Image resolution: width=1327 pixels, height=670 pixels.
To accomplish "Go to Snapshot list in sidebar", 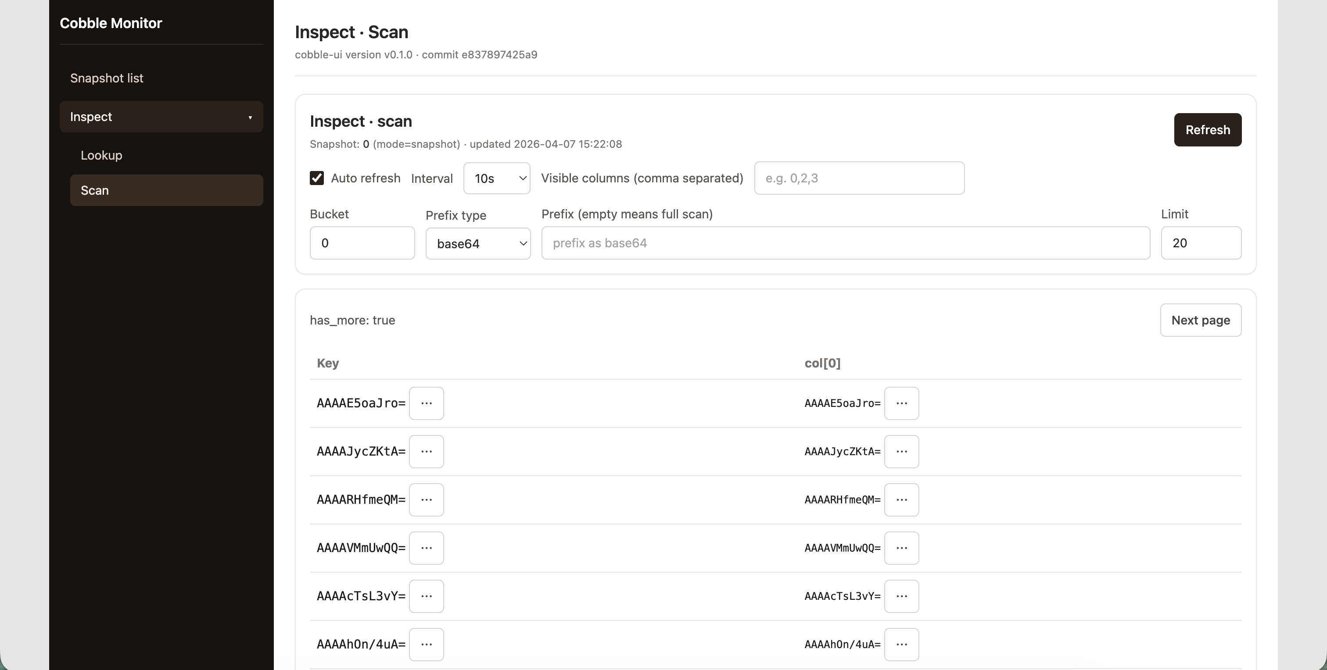I will (107, 78).
